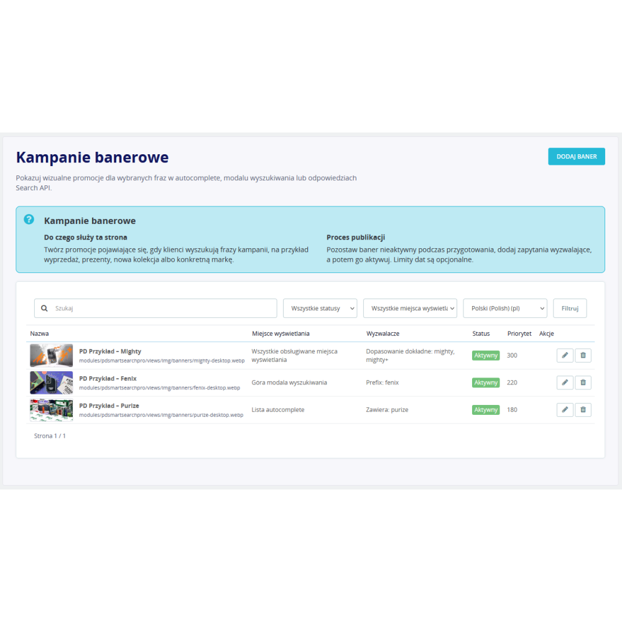Image resolution: width=622 pixels, height=622 pixels.
Task: Click the Proces publikacji heading
Action: pyautogui.click(x=355, y=237)
